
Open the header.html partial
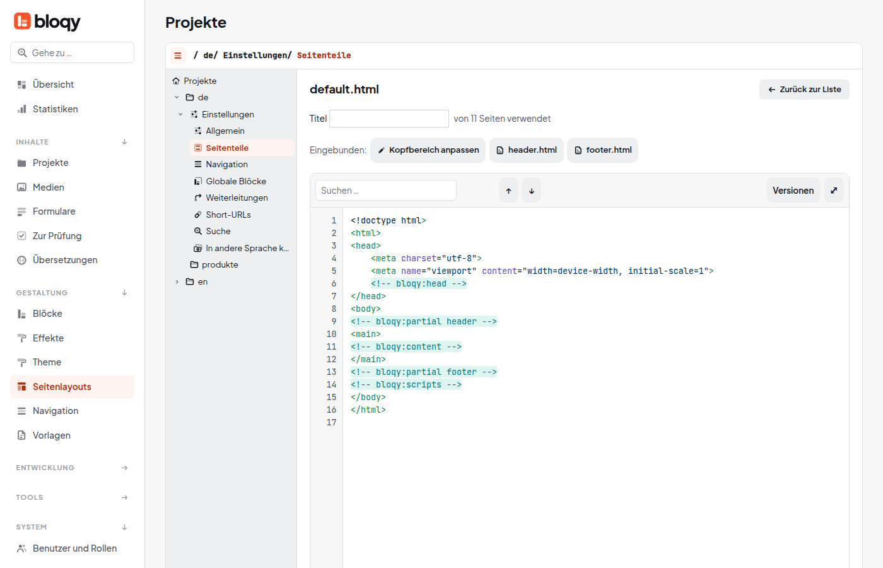point(527,150)
